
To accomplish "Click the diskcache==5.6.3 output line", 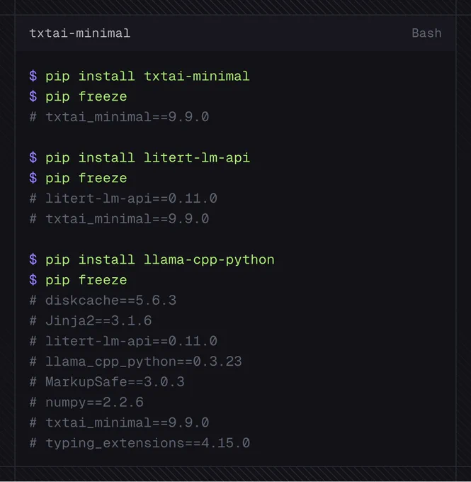I will click(x=103, y=301).
